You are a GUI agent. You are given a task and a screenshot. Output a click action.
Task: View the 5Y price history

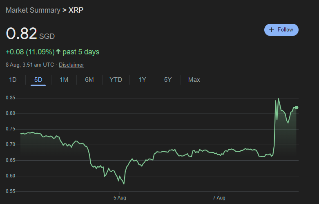coord(168,80)
